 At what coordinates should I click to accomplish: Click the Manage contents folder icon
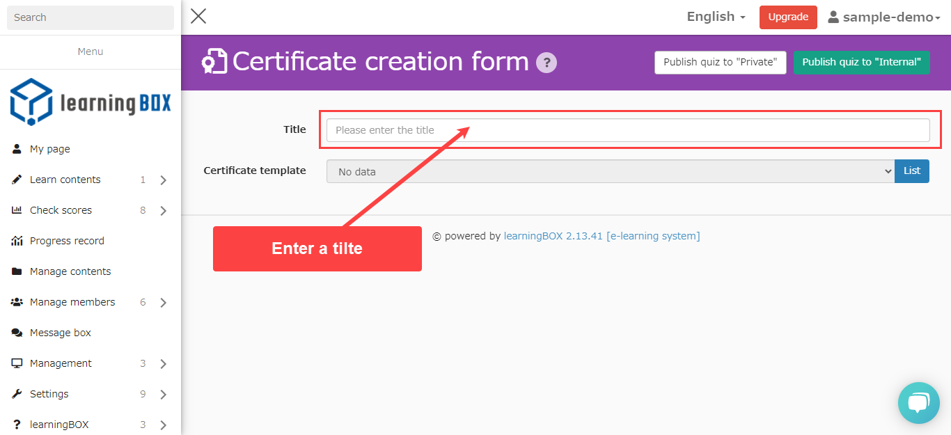coord(17,271)
